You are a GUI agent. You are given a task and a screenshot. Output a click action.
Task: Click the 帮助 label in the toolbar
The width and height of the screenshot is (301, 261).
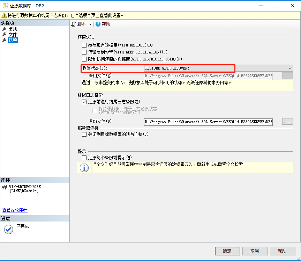pos(106,24)
